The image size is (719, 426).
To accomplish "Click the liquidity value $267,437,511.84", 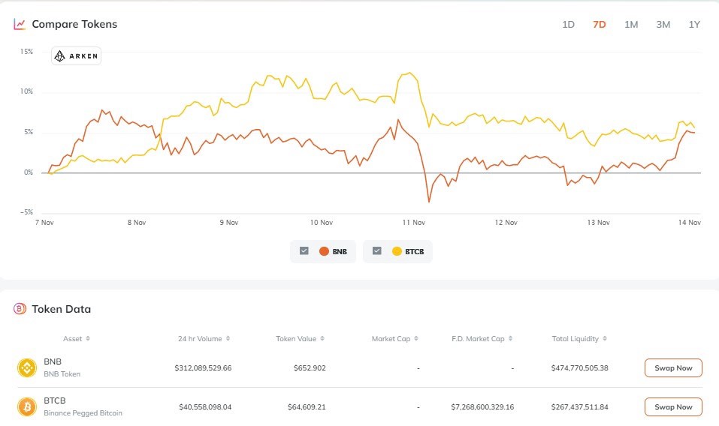I will 579,406.
